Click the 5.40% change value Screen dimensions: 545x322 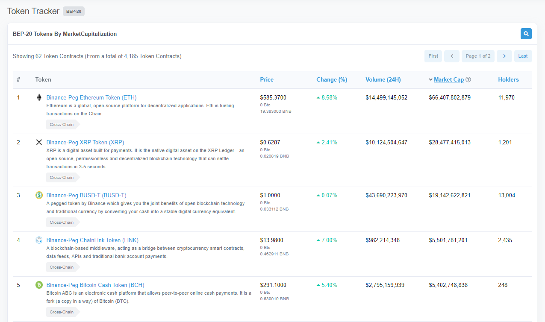pos(329,285)
